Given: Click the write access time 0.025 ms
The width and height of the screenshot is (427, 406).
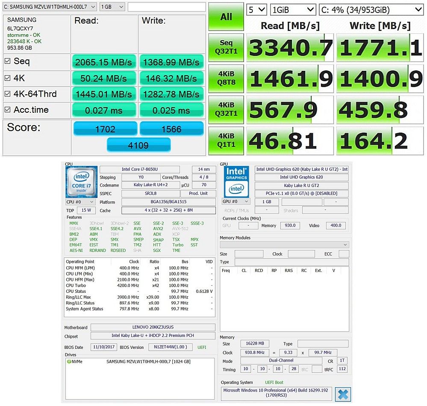Looking at the screenshot, I should point(171,111).
